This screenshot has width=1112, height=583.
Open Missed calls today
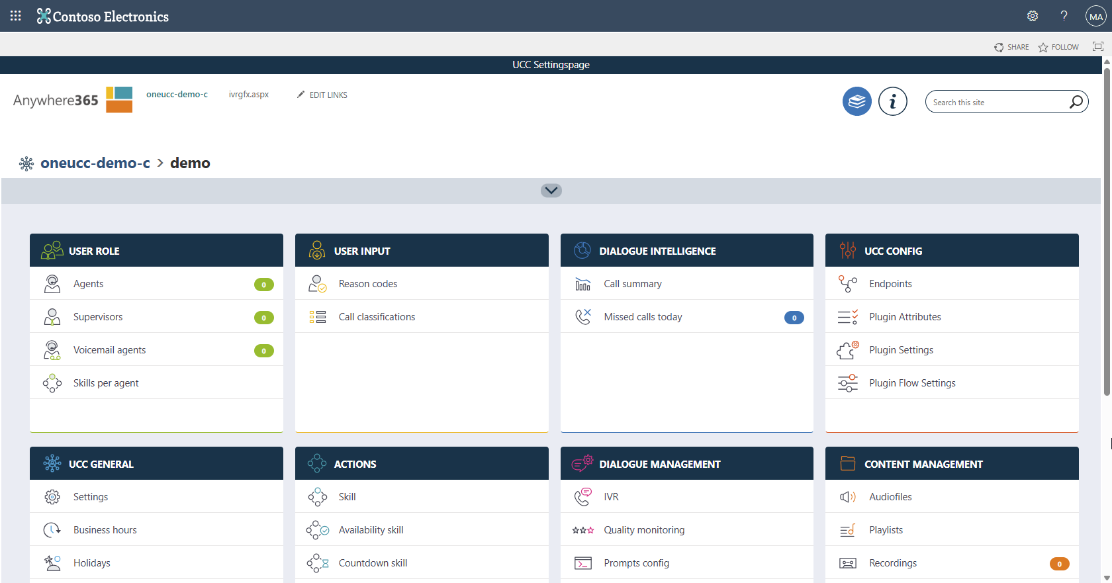pyautogui.click(x=643, y=317)
